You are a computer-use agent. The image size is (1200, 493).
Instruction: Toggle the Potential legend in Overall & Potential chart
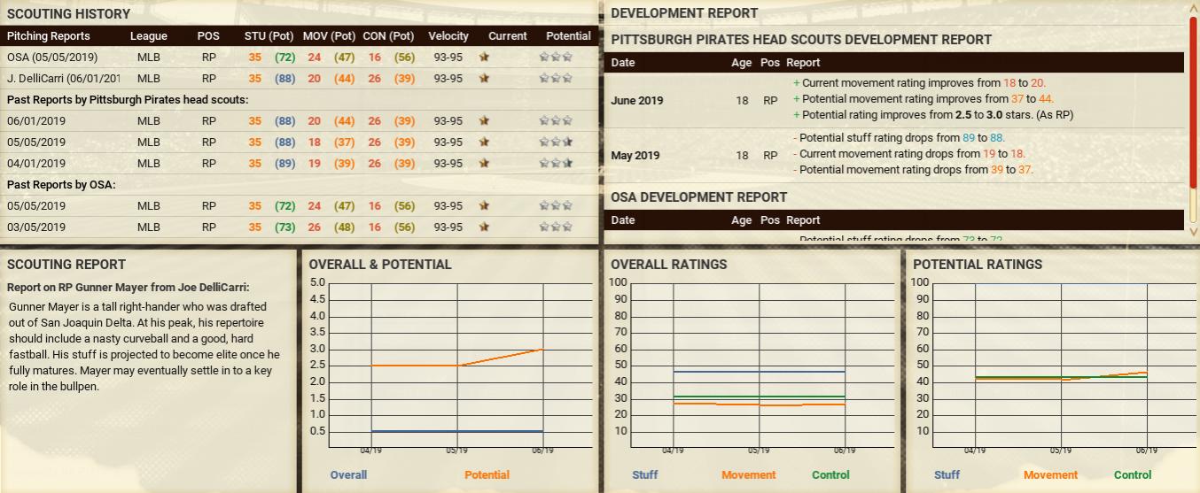(487, 475)
